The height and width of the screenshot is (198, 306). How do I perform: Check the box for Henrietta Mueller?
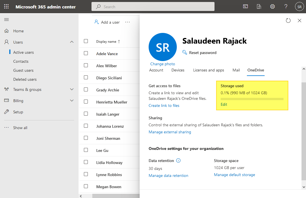pos(86,102)
